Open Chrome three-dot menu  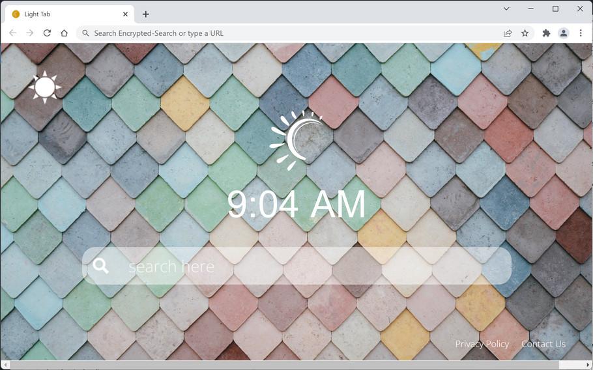point(581,33)
